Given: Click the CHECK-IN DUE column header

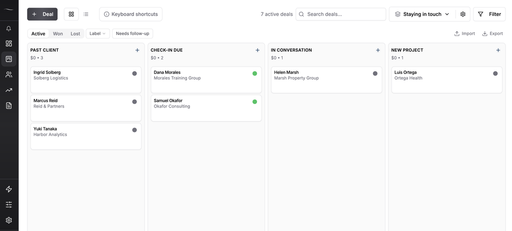Looking at the screenshot, I should [166, 50].
